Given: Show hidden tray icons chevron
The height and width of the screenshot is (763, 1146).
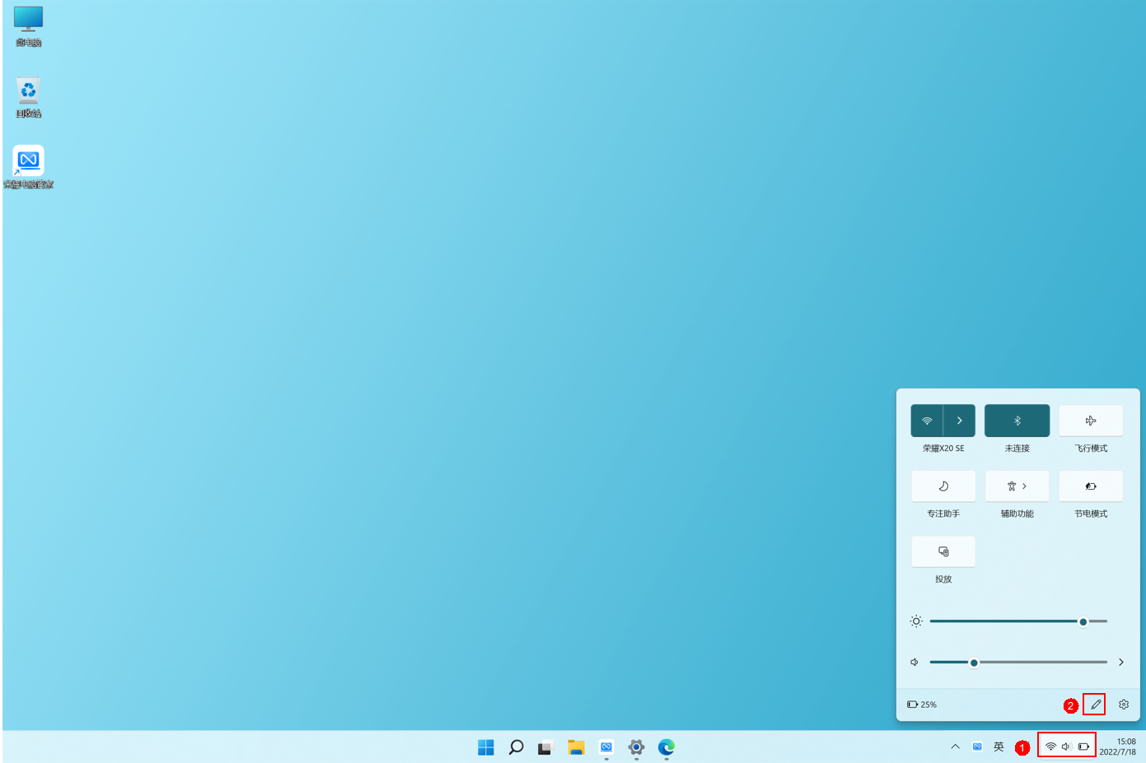Looking at the screenshot, I should tap(955, 747).
